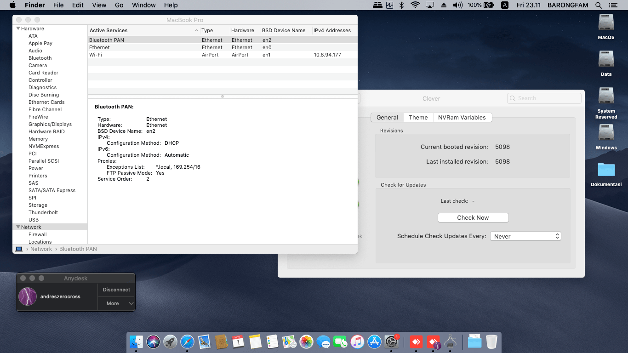
Task: Click andreszerocross avatar in Anydesk
Action: [28, 296]
